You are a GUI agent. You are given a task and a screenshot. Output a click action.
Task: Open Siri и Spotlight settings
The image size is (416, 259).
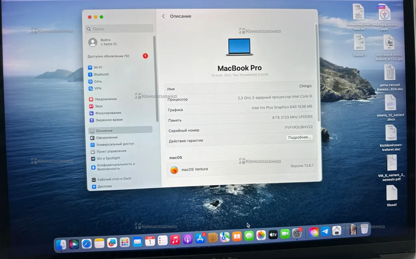(x=108, y=158)
